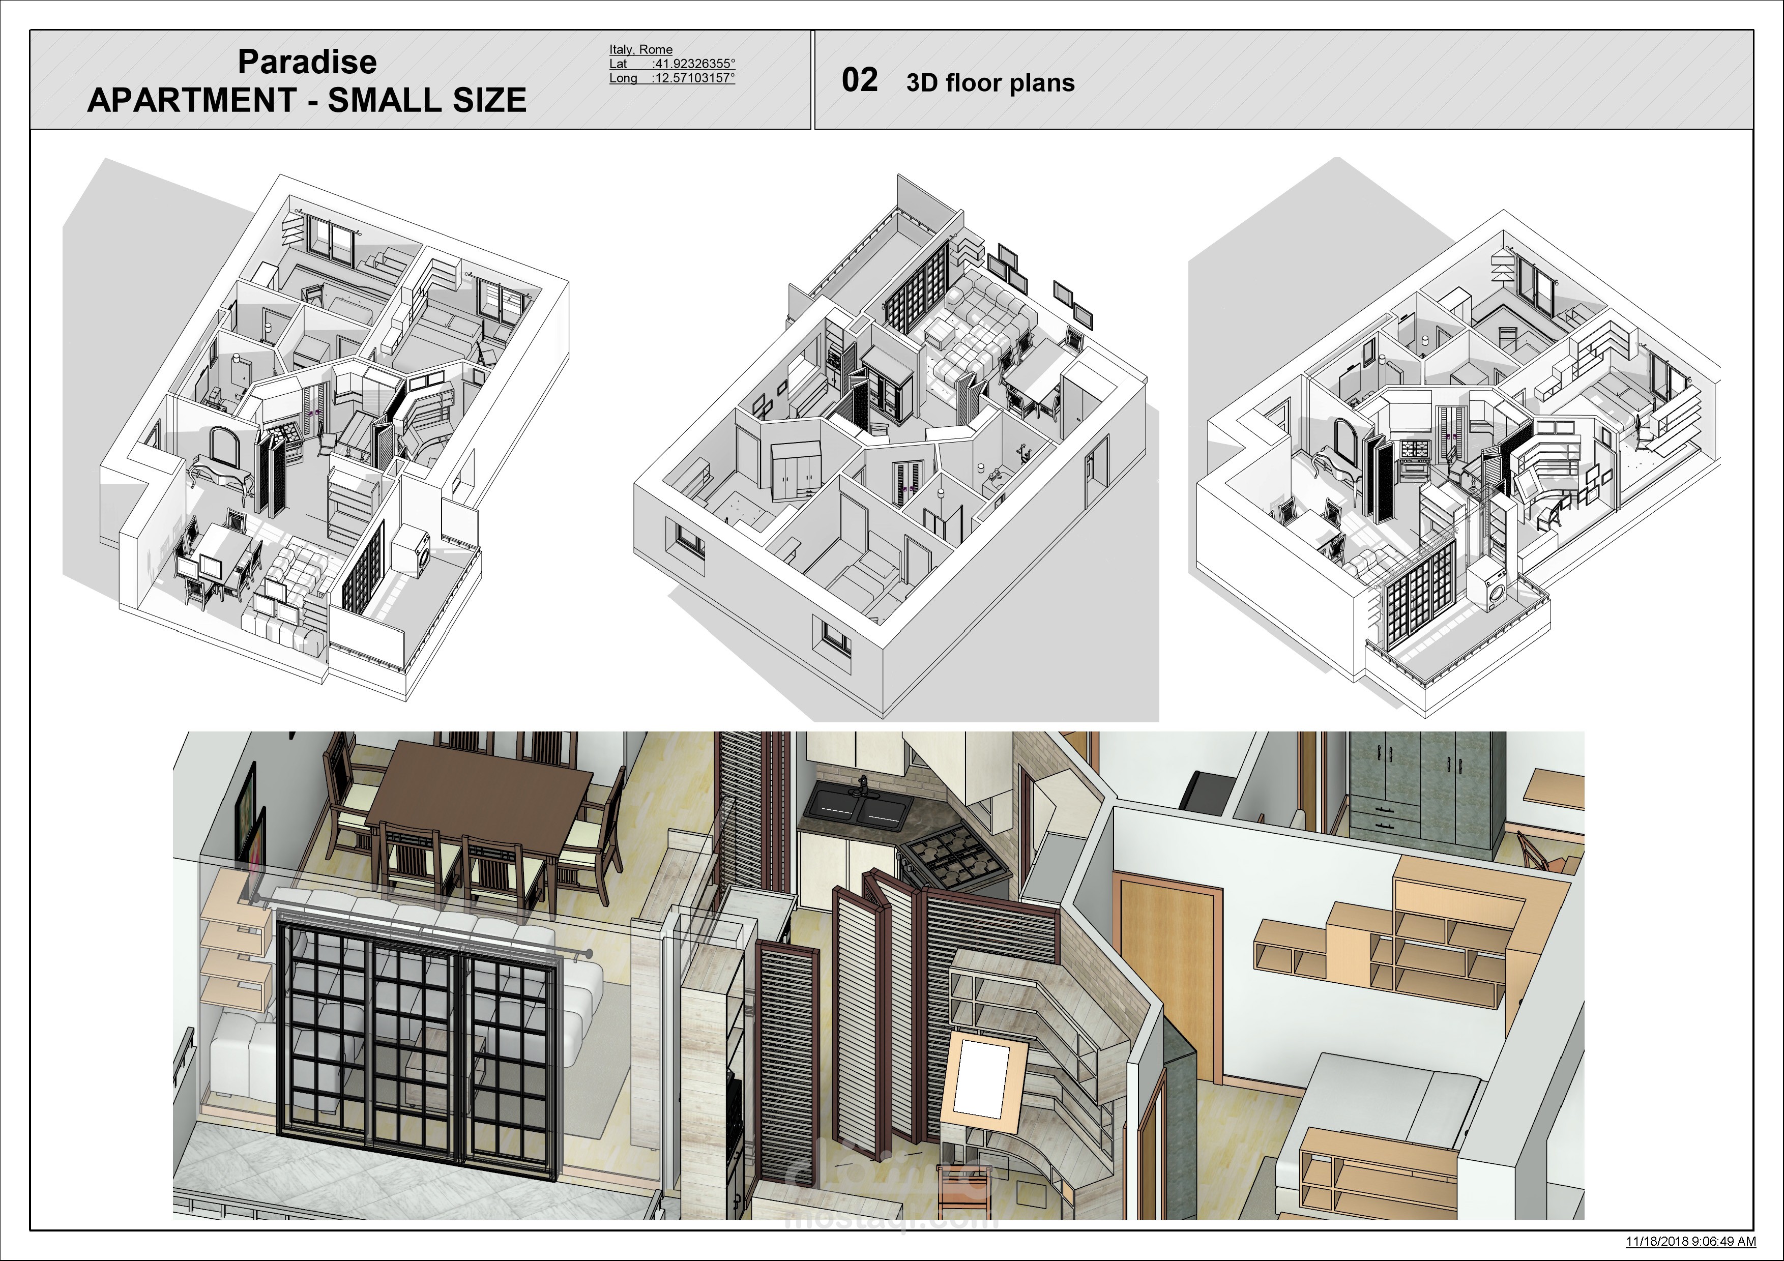Click the Paradise project title
1784x1261 pixels.
point(307,62)
